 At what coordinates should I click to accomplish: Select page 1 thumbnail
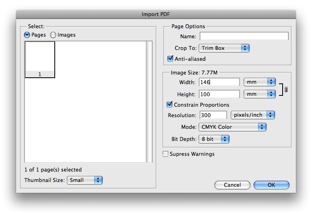point(40,60)
